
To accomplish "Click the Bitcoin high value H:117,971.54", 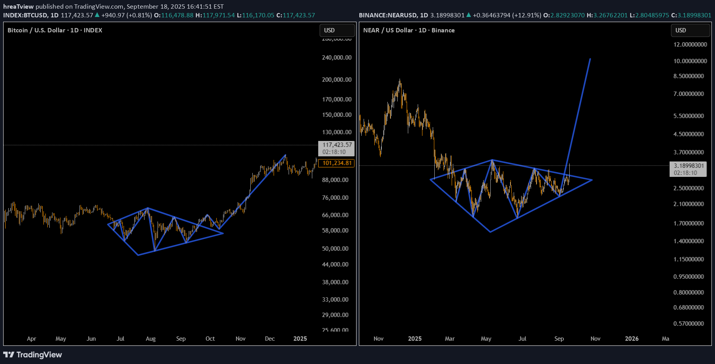I will (215, 15).
